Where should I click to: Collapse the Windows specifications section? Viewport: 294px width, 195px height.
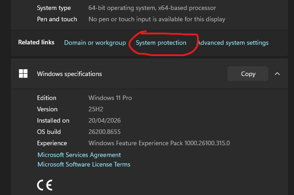tap(277, 74)
